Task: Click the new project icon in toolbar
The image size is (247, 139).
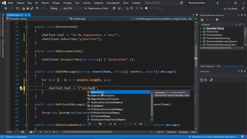Action: pos(17,8)
